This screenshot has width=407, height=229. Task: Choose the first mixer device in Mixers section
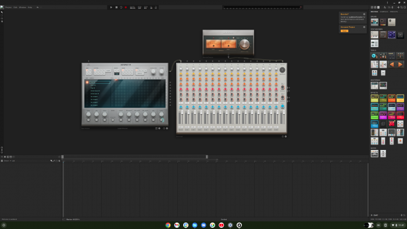[374, 153]
